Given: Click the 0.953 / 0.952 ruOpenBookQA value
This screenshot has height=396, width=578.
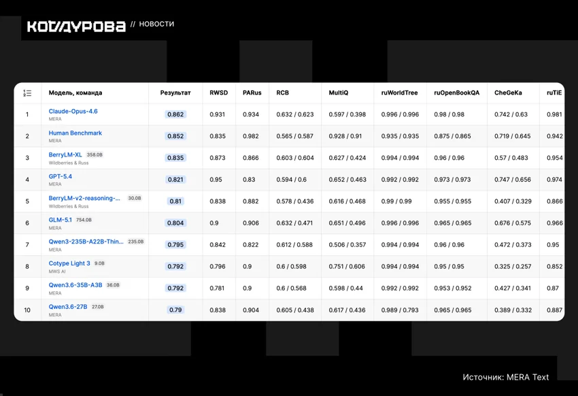Looking at the screenshot, I should (453, 288).
